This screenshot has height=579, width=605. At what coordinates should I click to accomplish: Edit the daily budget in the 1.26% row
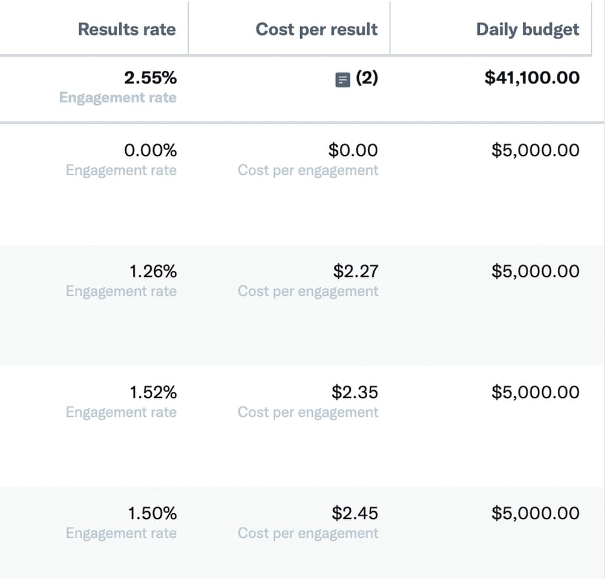point(535,271)
